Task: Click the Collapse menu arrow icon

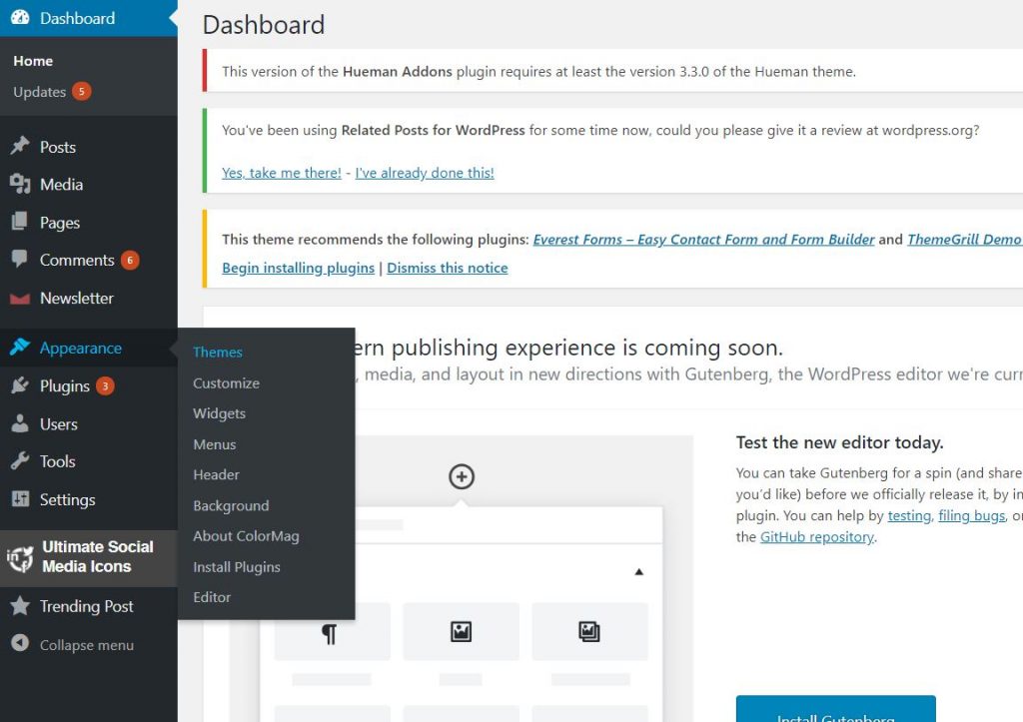Action: point(20,643)
